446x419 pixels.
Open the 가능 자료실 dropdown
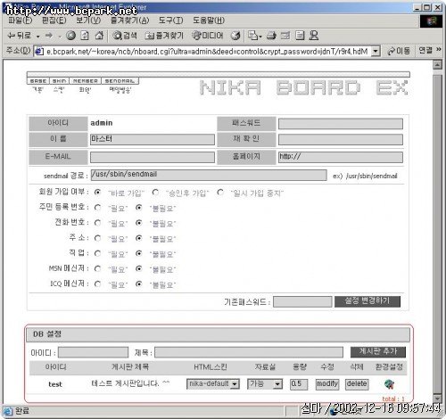pos(265,384)
